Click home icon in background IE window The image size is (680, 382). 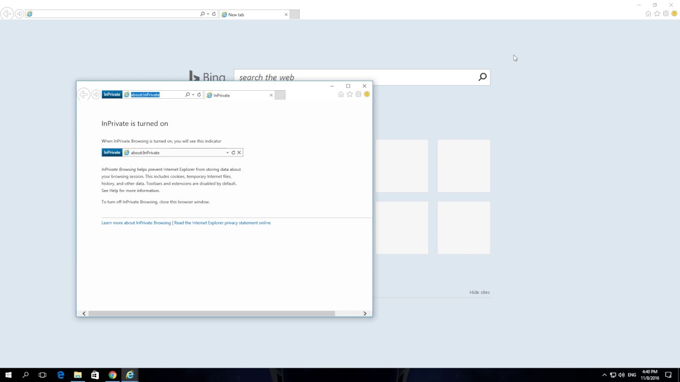click(x=649, y=14)
